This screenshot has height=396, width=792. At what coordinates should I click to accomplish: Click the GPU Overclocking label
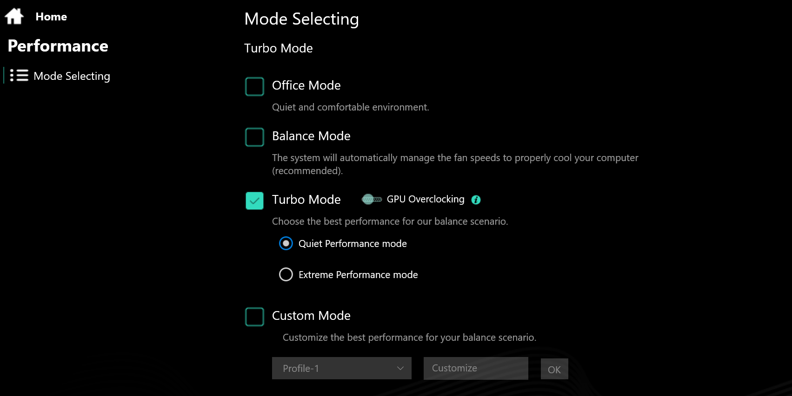click(x=425, y=199)
